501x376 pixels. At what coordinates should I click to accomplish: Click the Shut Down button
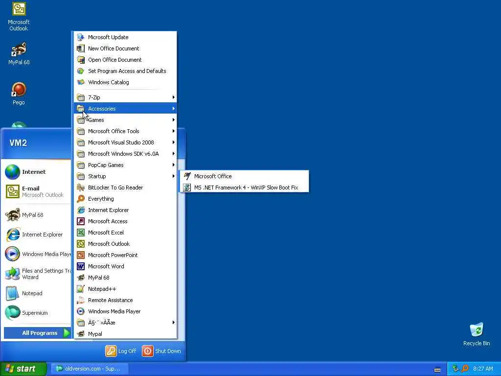[161, 351]
